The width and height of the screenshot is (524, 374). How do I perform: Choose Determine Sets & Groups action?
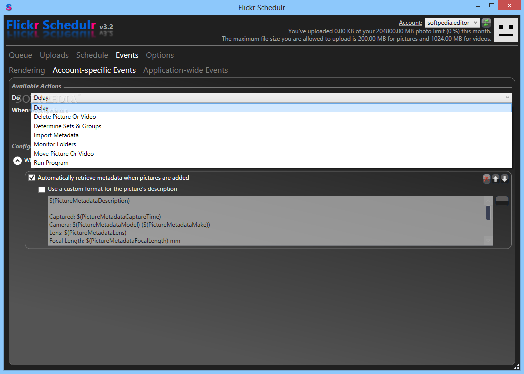pyautogui.click(x=271, y=126)
